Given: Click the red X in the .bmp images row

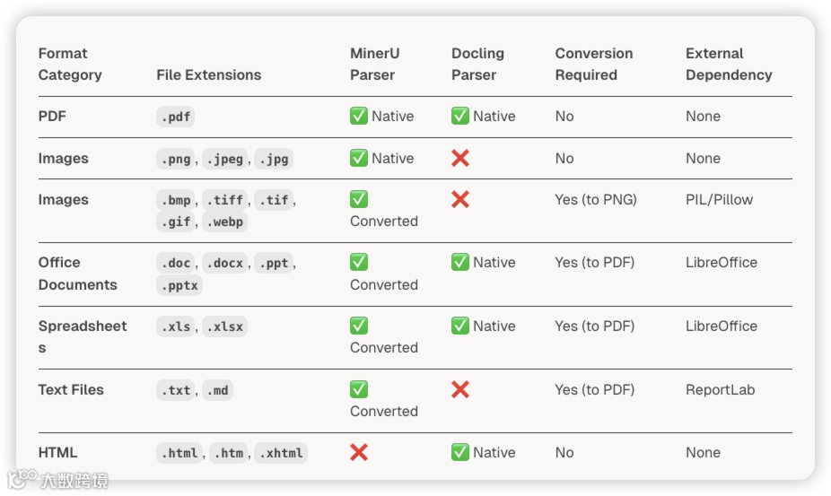Looking at the screenshot, I should coord(460,200).
